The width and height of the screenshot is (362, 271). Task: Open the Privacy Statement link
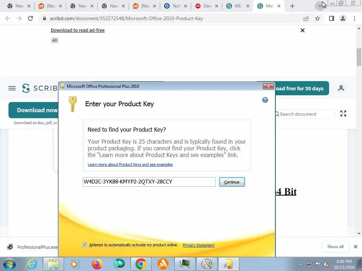(x=198, y=245)
